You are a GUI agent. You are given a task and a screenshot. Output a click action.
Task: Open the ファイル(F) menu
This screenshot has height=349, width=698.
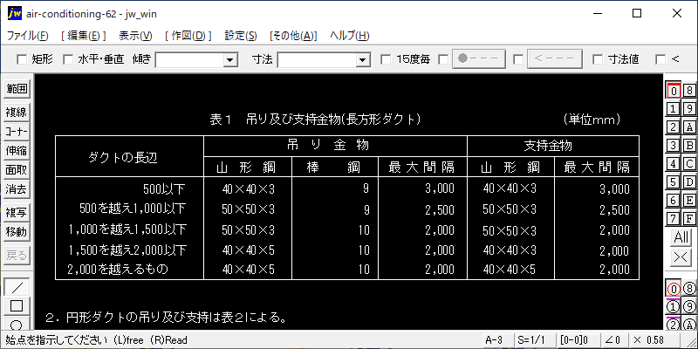[28, 36]
